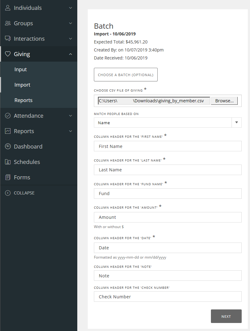Image resolution: width=250 pixels, height=331 pixels.
Task: Click Browse to choose a CSV file
Action: 224,101
